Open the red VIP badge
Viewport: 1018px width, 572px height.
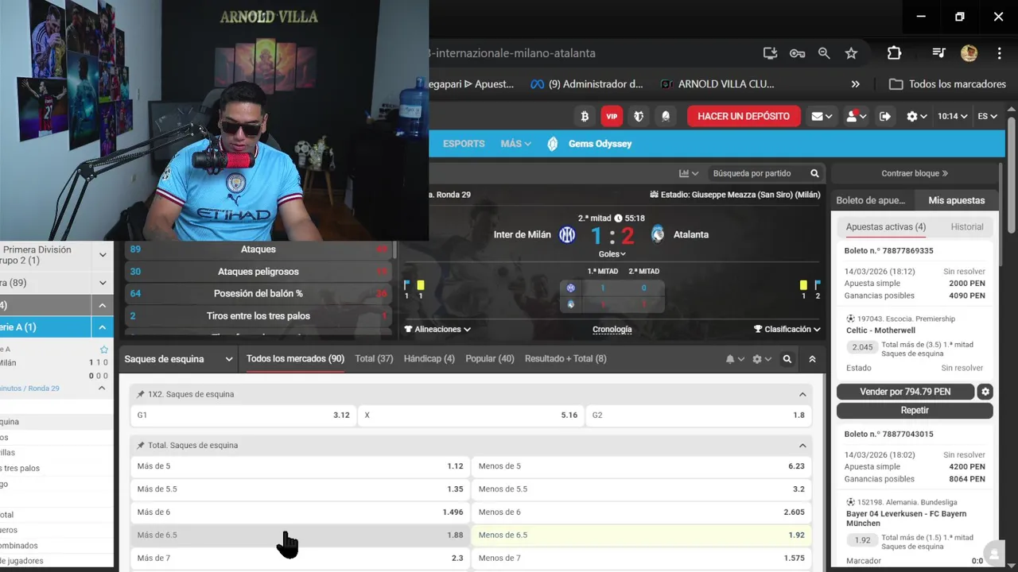pos(612,116)
